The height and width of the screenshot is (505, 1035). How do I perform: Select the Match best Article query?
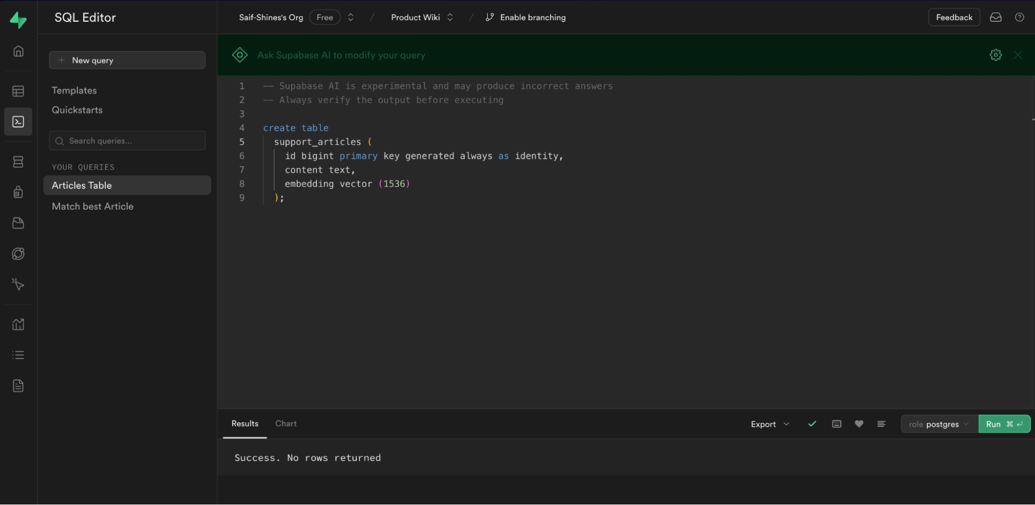click(x=93, y=206)
